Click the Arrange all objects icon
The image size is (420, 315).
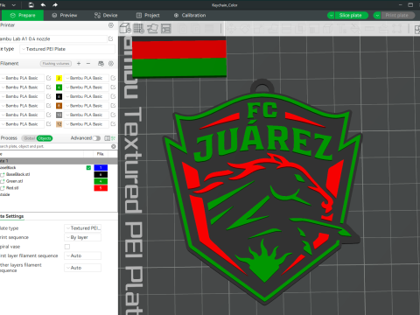[x=165, y=28]
